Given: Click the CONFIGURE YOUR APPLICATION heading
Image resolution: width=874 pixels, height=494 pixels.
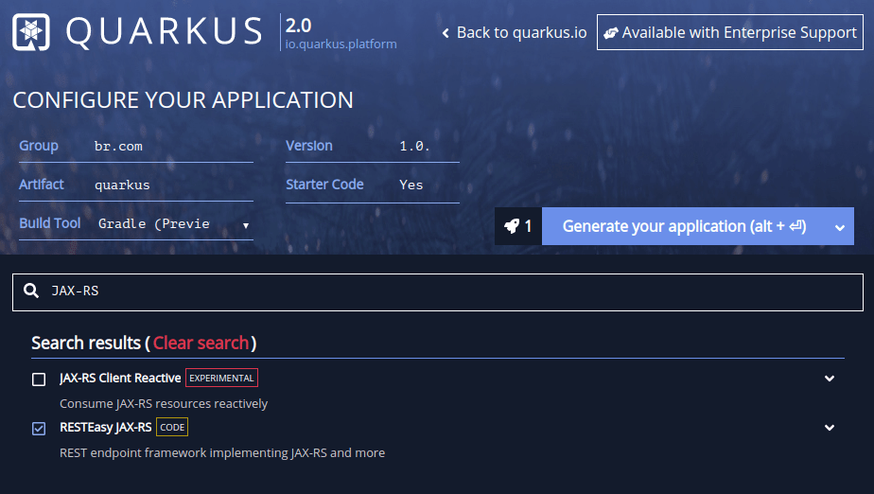Looking at the screenshot, I should click(183, 100).
